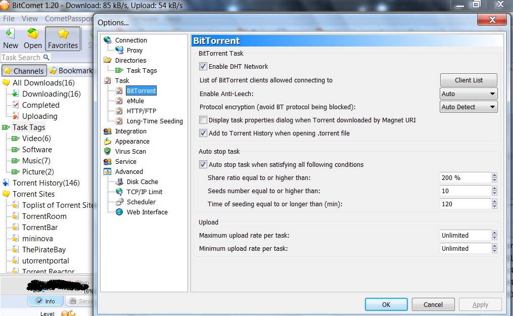Click the Apply button in Options

point(480,304)
